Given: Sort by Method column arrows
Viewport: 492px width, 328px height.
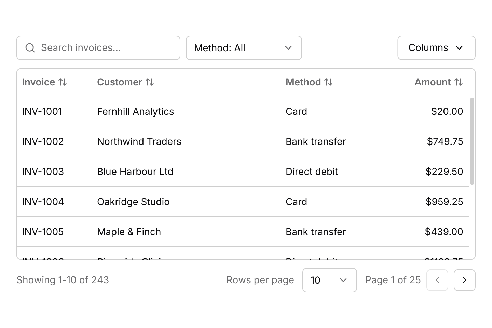Looking at the screenshot, I should (x=328, y=82).
